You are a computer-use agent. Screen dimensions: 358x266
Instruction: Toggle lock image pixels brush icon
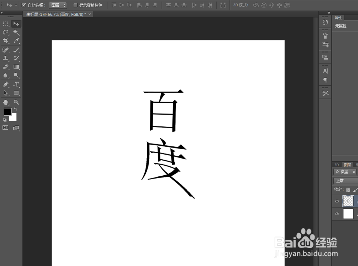[x=355, y=190]
